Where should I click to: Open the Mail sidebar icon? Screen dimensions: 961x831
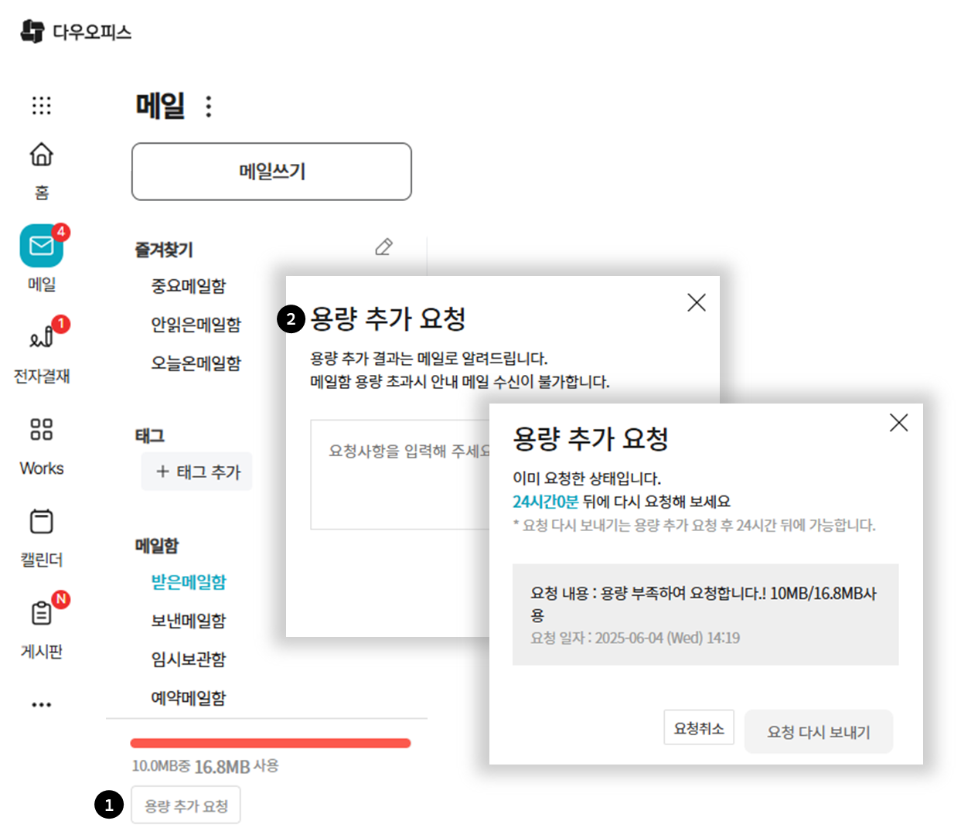(x=42, y=246)
